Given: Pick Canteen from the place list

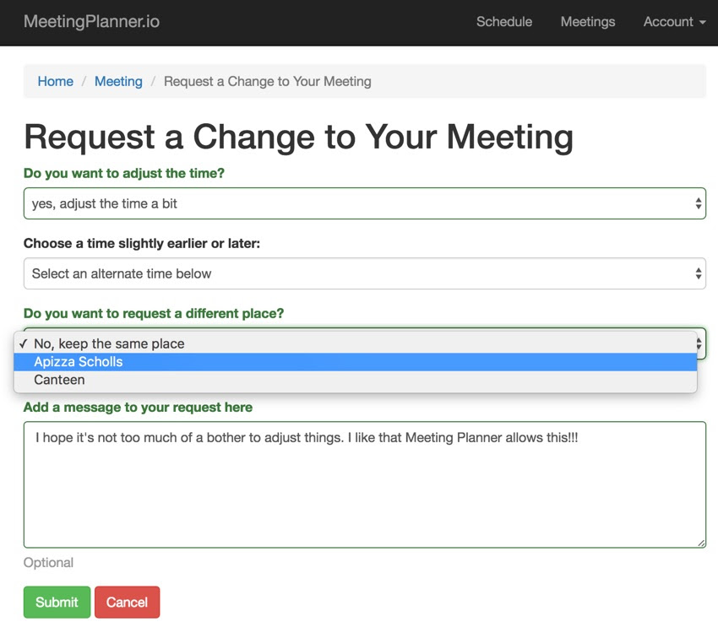Looking at the screenshot, I should pos(356,380).
